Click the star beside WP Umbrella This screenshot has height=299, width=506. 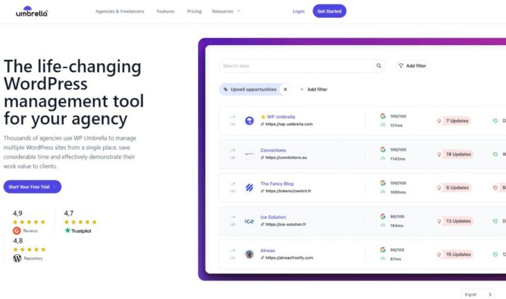pos(263,117)
